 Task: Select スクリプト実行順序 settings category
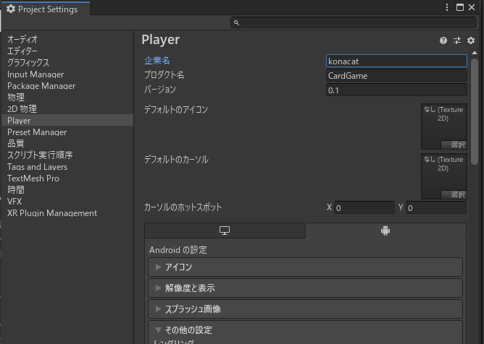tap(67, 155)
